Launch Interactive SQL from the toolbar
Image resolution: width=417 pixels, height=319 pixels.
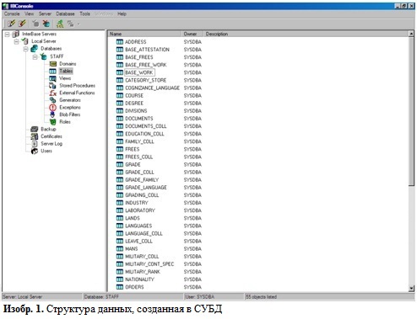(x=60, y=24)
